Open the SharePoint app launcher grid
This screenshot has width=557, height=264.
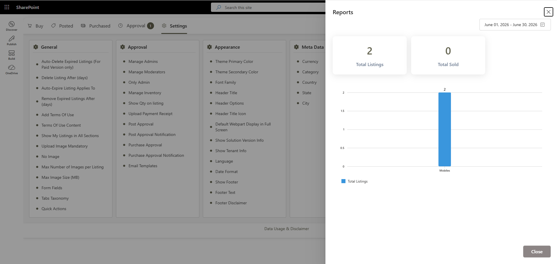pos(7,7)
